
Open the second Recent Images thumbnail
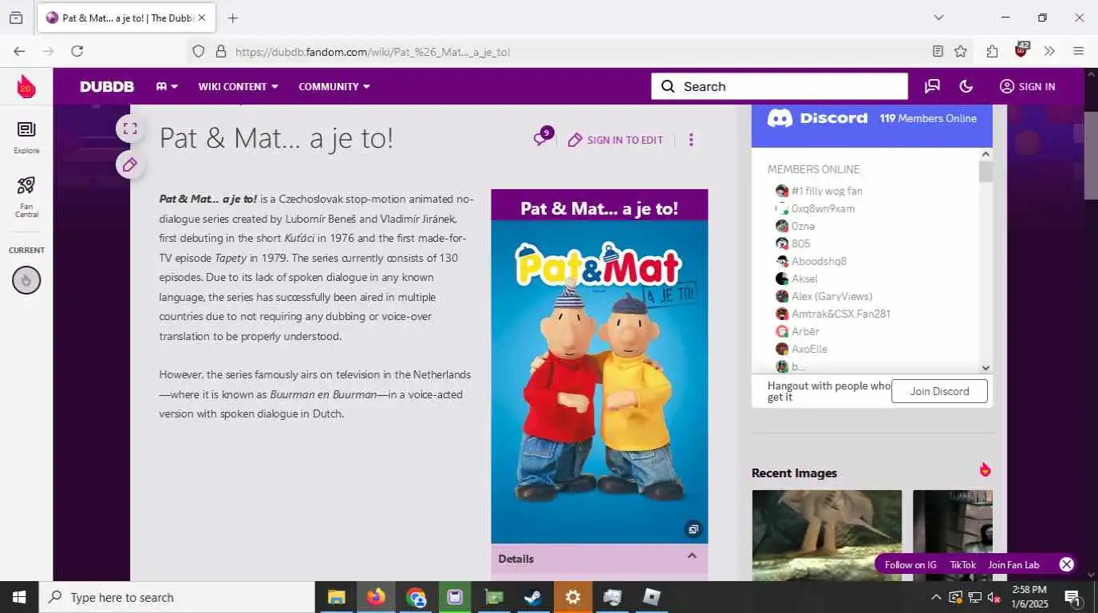pyautogui.click(x=953, y=535)
